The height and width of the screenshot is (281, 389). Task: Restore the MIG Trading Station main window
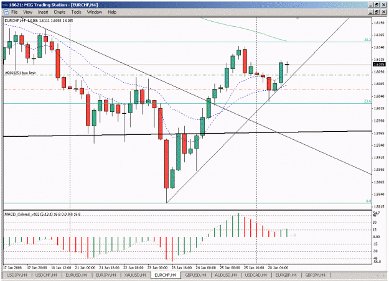coord(377,5)
